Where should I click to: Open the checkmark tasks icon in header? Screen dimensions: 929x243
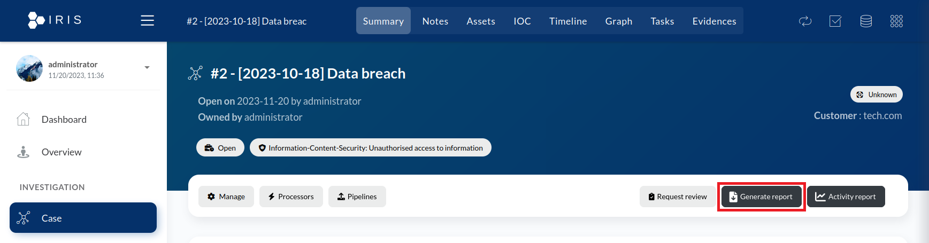(835, 21)
